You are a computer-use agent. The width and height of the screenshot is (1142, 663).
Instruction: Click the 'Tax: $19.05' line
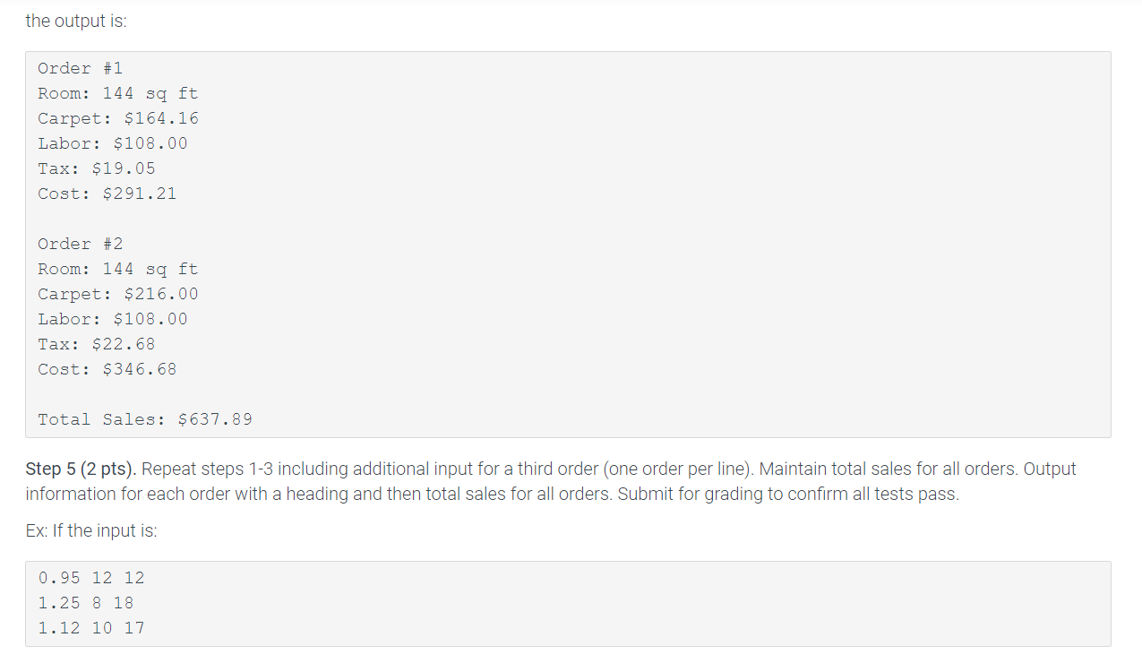97,169
